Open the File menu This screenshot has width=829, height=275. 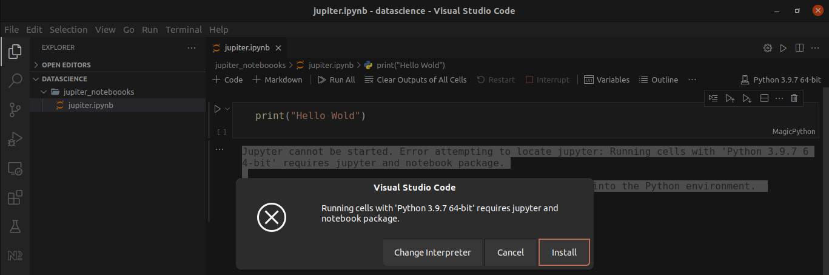coord(12,29)
